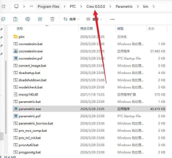Click 应用程序扩展 type cell
Screen dimensions: 172x158
[127, 95]
